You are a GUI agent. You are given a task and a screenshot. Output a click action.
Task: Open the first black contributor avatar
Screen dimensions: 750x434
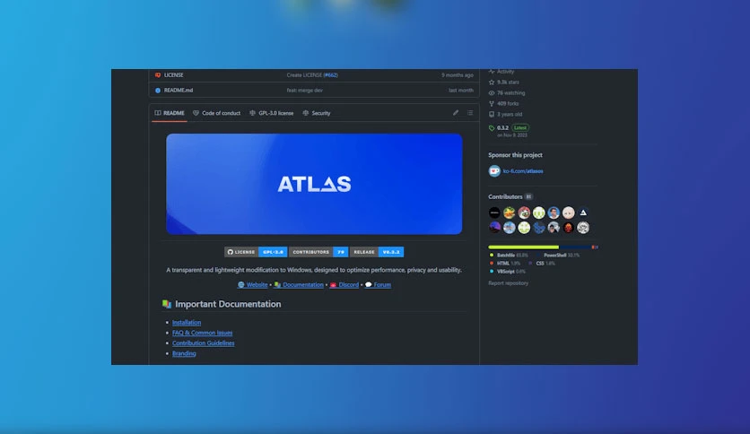[x=494, y=213]
